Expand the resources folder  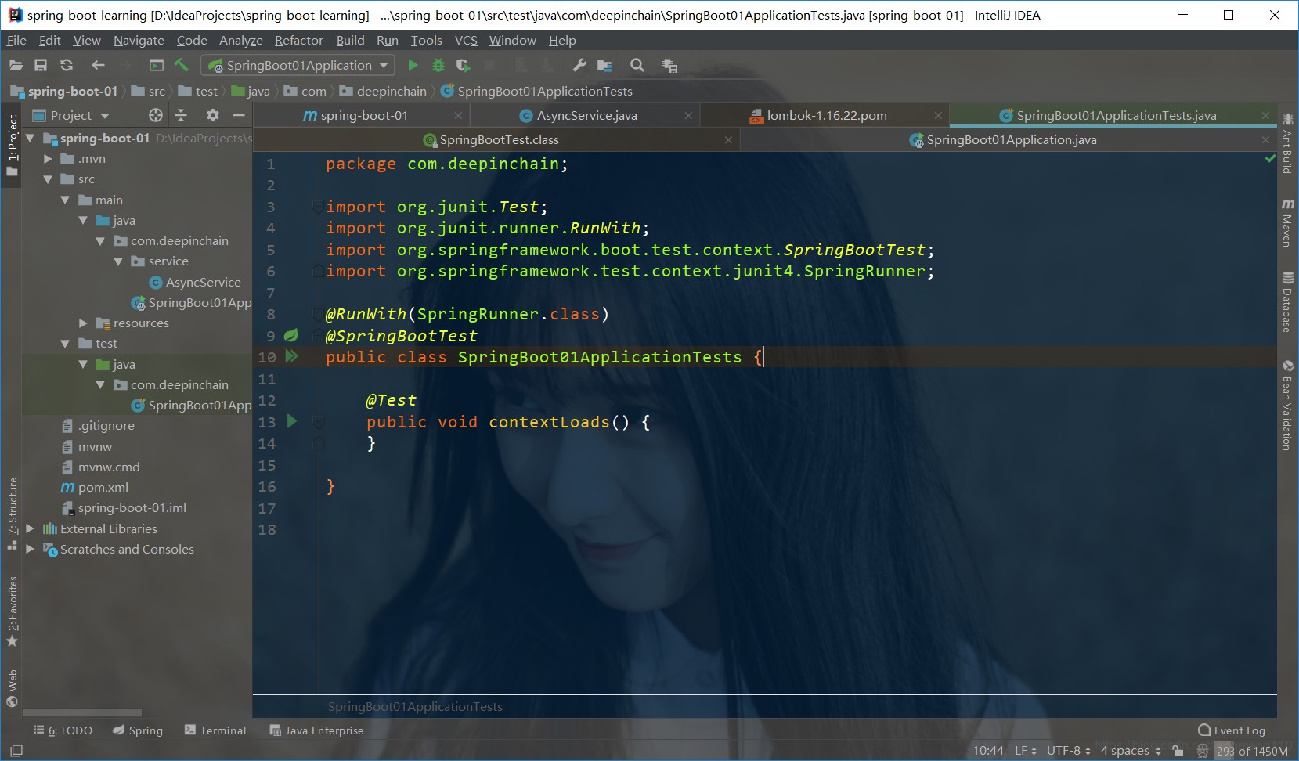click(83, 323)
